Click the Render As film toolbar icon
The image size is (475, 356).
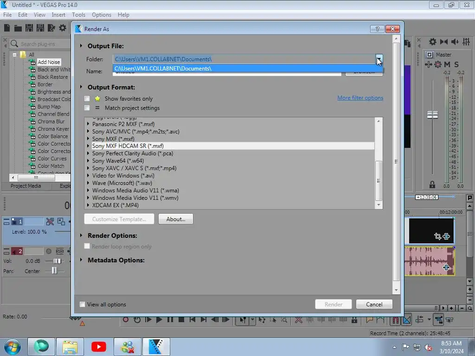point(51,28)
